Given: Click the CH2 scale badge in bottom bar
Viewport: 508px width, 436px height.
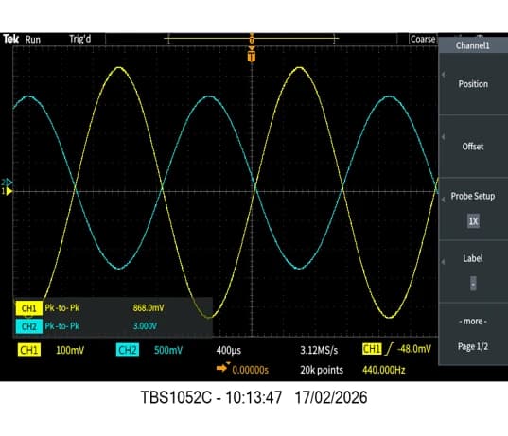Looking at the screenshot, I should click(x=128, y=350).
